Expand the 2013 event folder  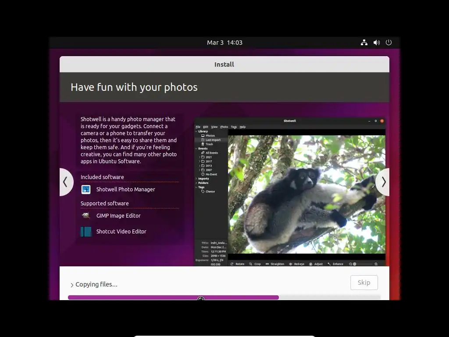coord(200,165)
